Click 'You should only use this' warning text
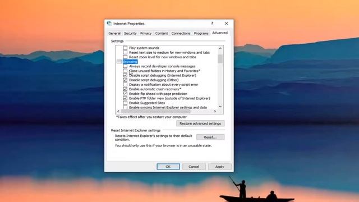The image size is (359, 202). pos(163,145)
